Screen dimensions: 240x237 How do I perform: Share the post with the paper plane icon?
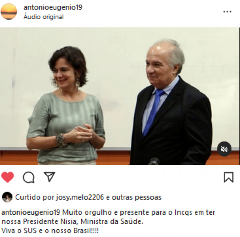pyautogui.click(x=49, y=177)
